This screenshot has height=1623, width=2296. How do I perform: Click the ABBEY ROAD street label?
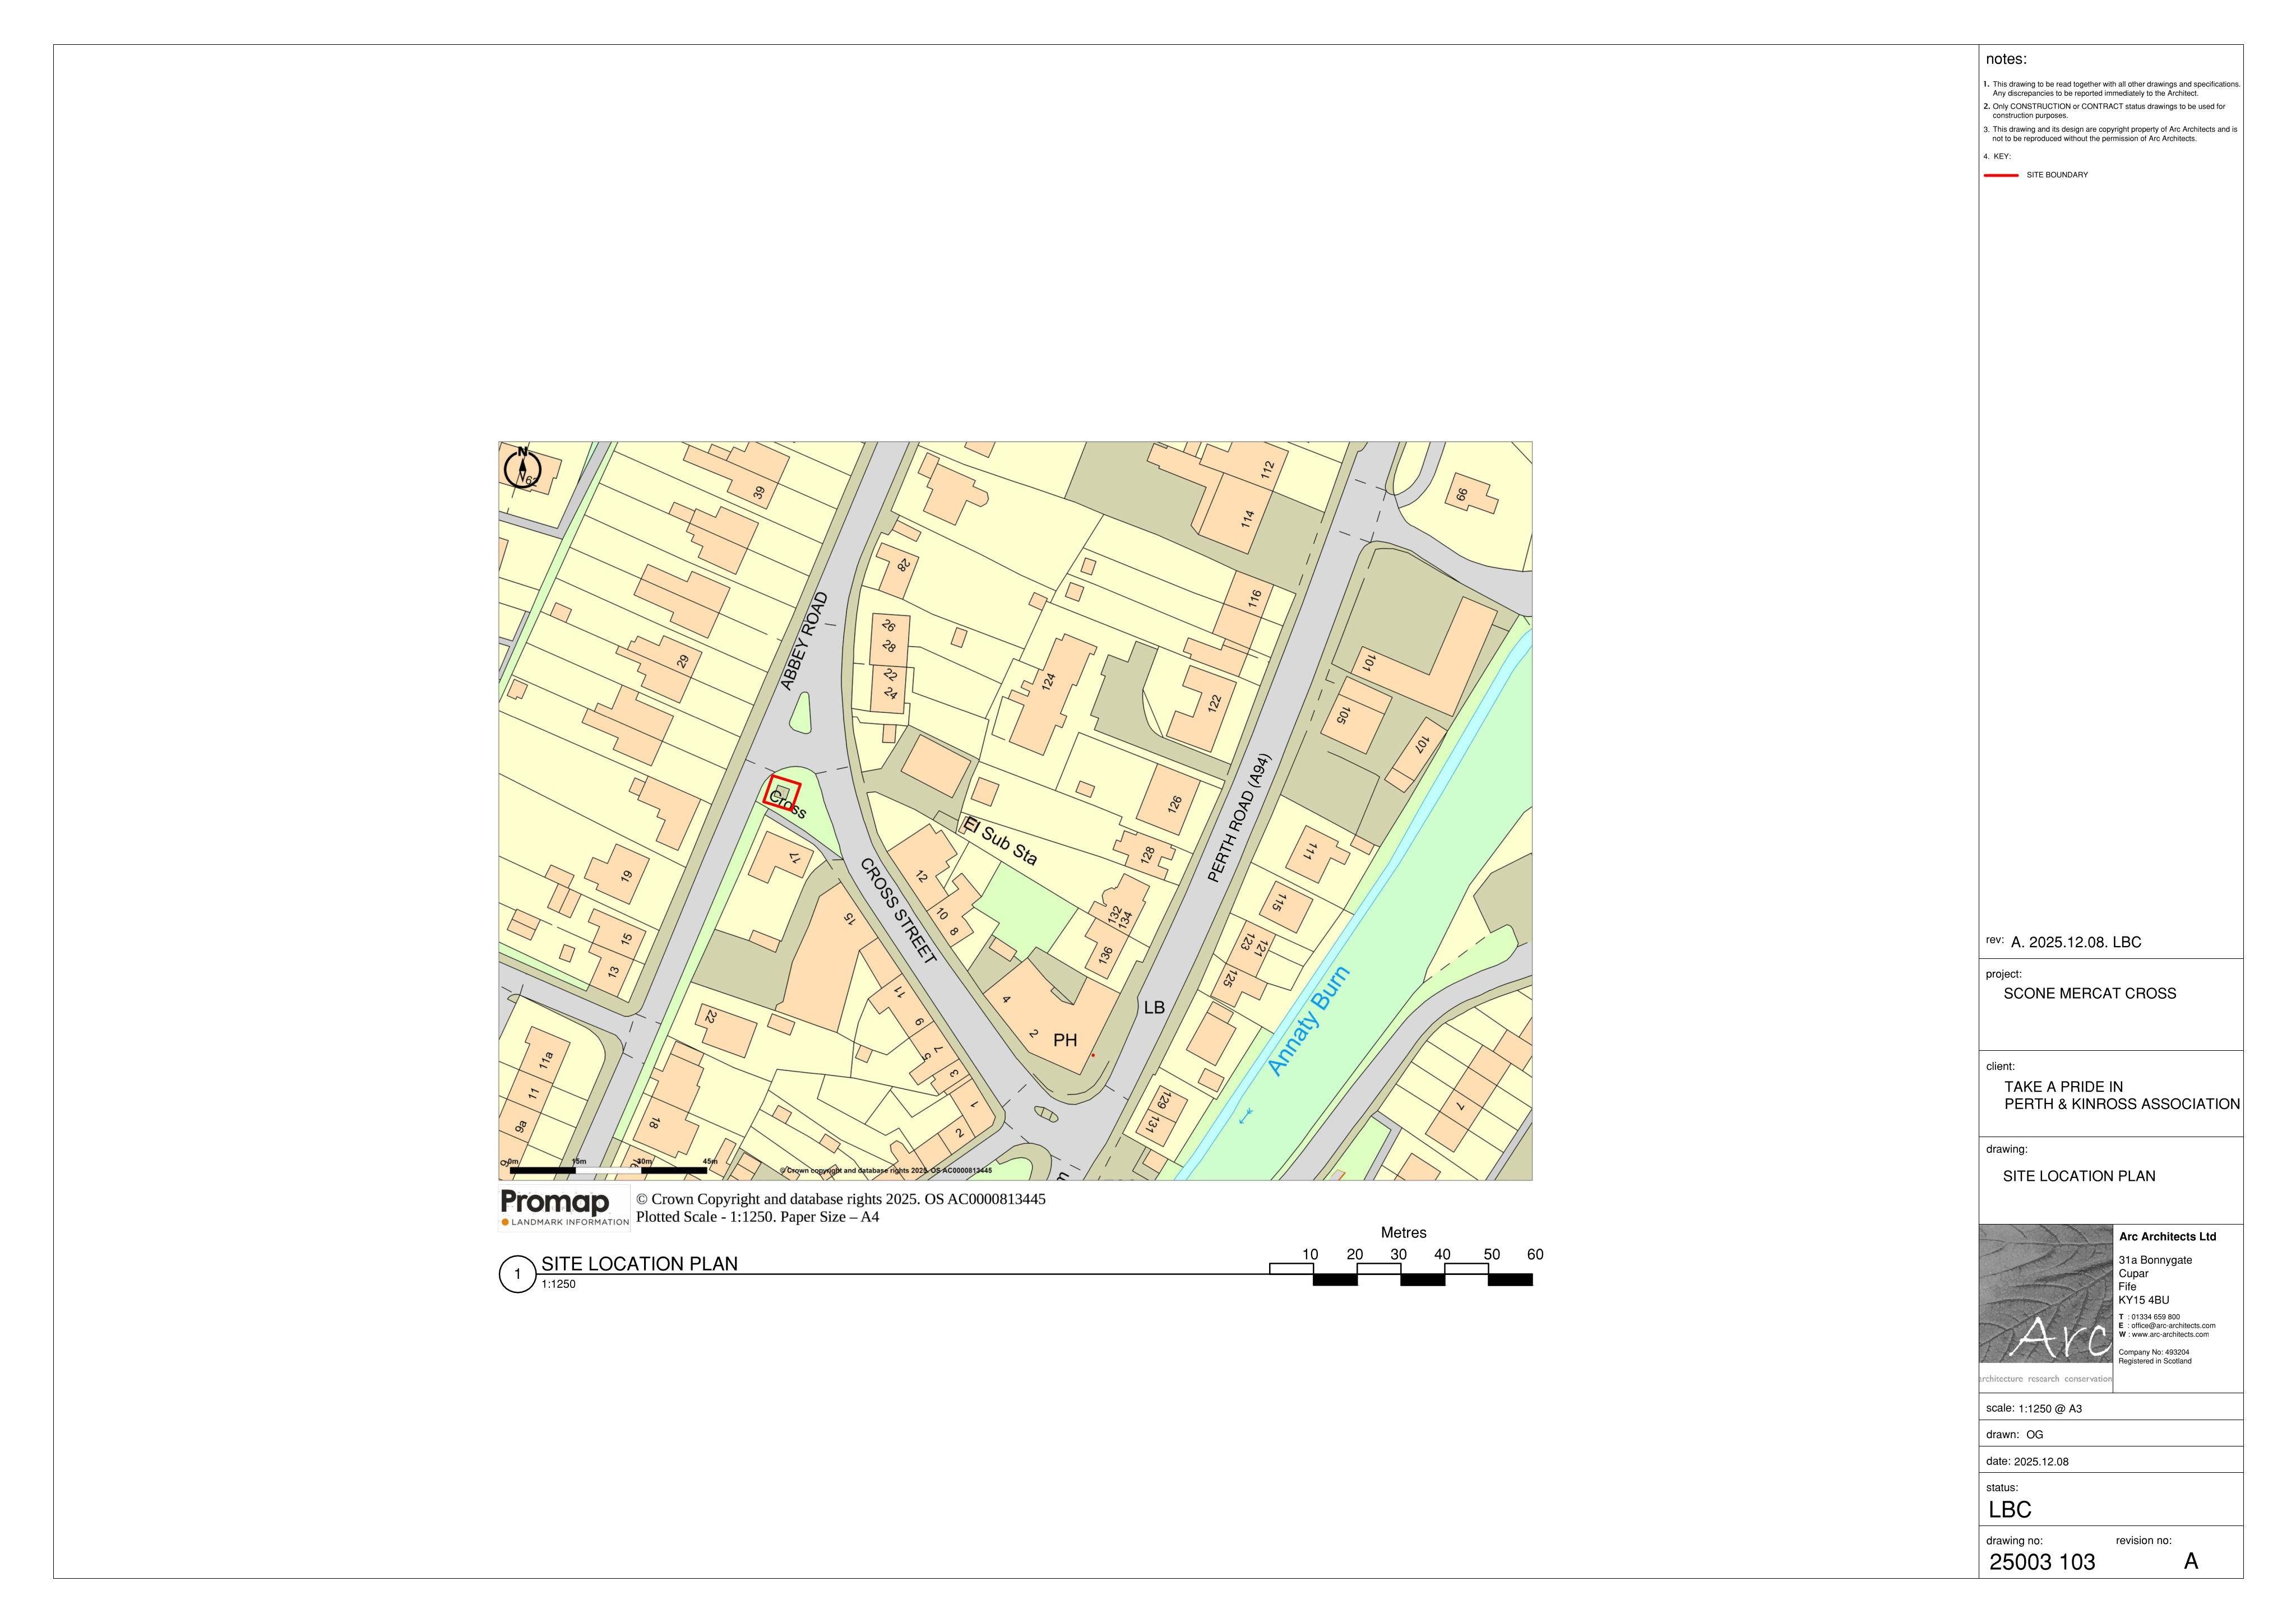pos(804,641)
